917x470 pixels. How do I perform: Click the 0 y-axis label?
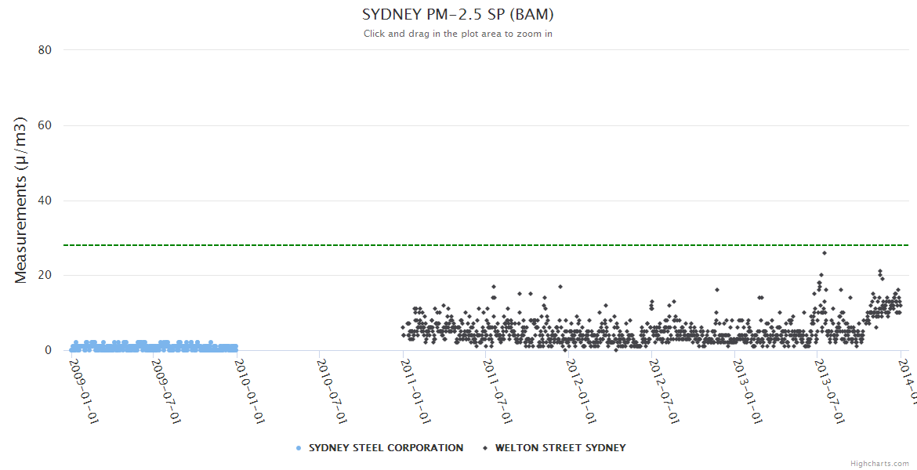point(48,350)
